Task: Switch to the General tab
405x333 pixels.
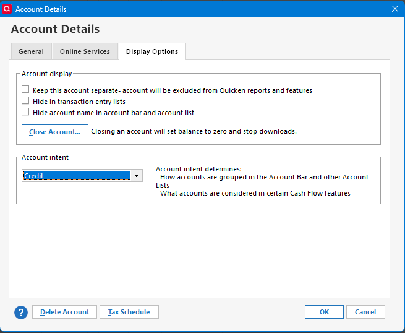Action: click(x=32, y=51)
